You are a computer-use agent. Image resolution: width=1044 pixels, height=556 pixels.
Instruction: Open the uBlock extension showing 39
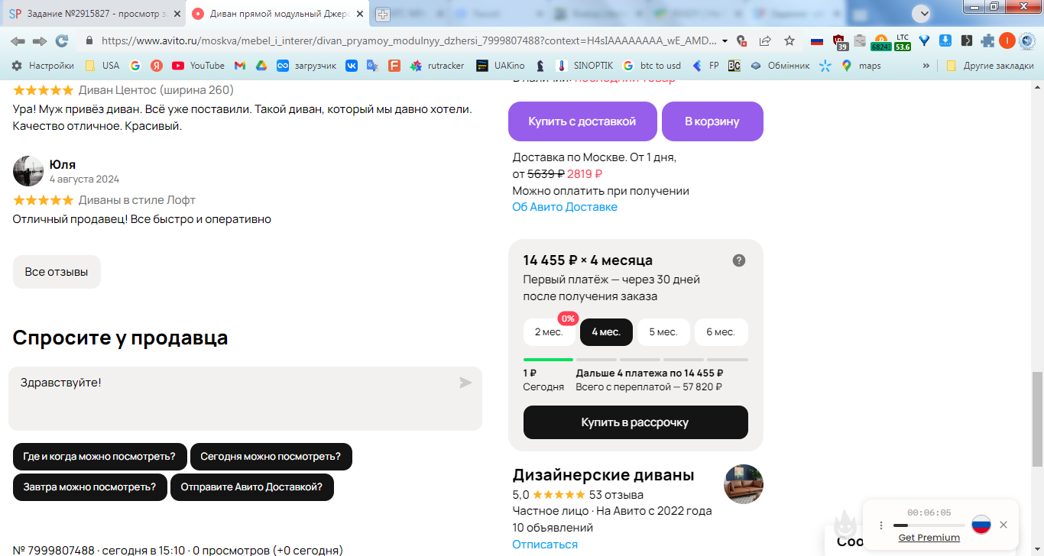[x=839, y=42]
